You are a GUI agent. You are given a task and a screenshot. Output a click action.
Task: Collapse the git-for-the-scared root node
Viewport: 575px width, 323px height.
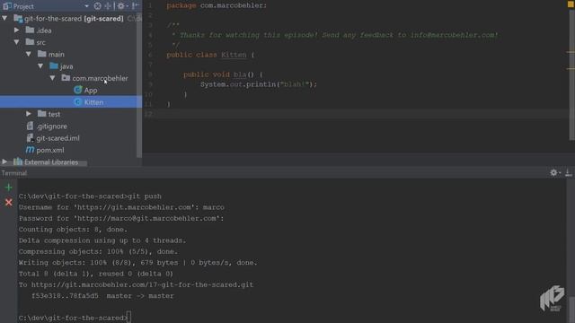(4, 18)
